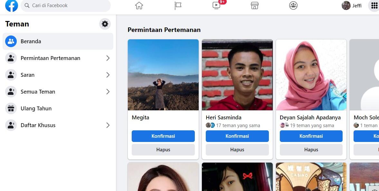Click the 'Teman' panel title
This screenshot has height=191, width=379.
point(17,24)
